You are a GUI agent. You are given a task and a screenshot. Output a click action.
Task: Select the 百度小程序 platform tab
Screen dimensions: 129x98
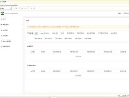(x=80, y=33)
